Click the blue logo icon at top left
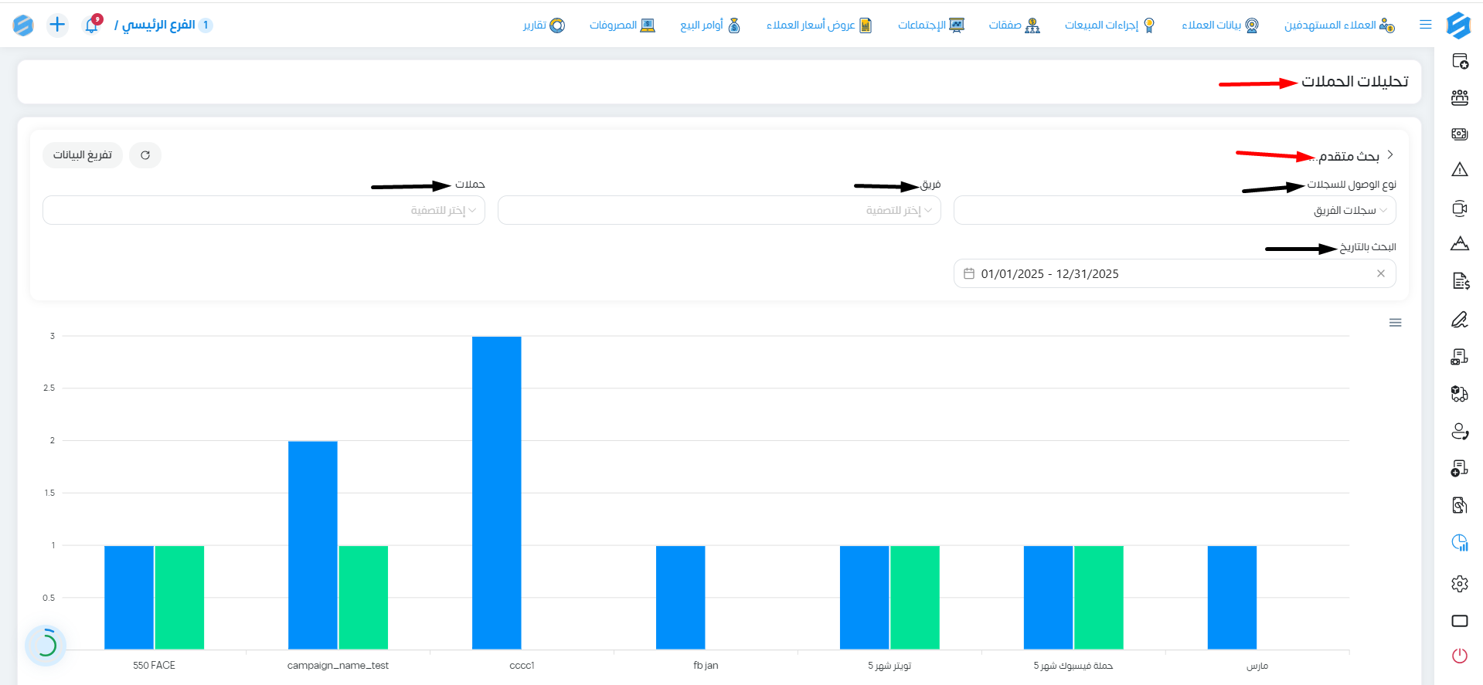This screenshot has width=1483, height=685. coord(23,25)
